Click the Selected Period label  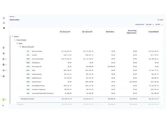pos(140,24)
